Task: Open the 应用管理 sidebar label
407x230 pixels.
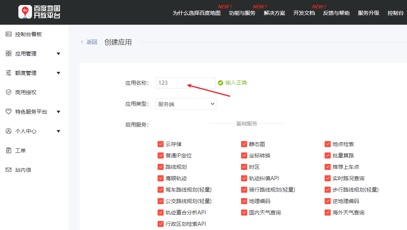Action: coord(26,54)
